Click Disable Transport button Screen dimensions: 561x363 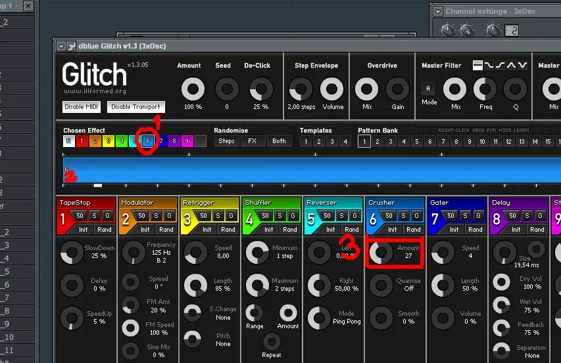[x=135, y=107]
